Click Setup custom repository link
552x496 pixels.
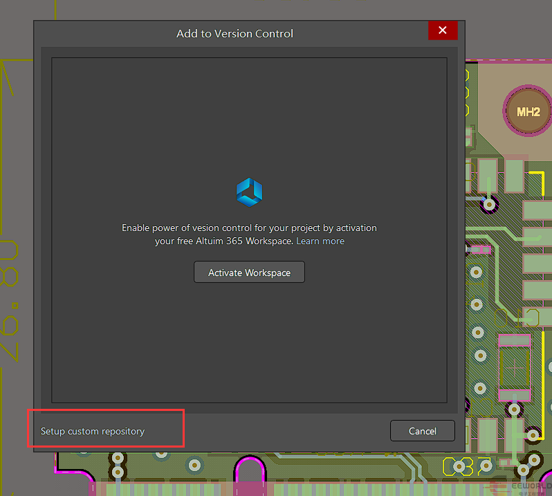93,431
